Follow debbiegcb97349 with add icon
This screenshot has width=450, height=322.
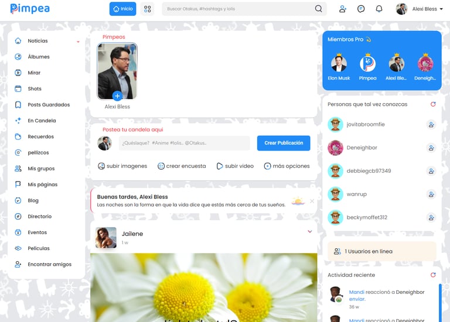431,171
